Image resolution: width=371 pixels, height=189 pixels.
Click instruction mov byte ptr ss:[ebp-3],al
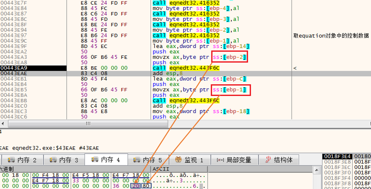(x=196, y=19)
